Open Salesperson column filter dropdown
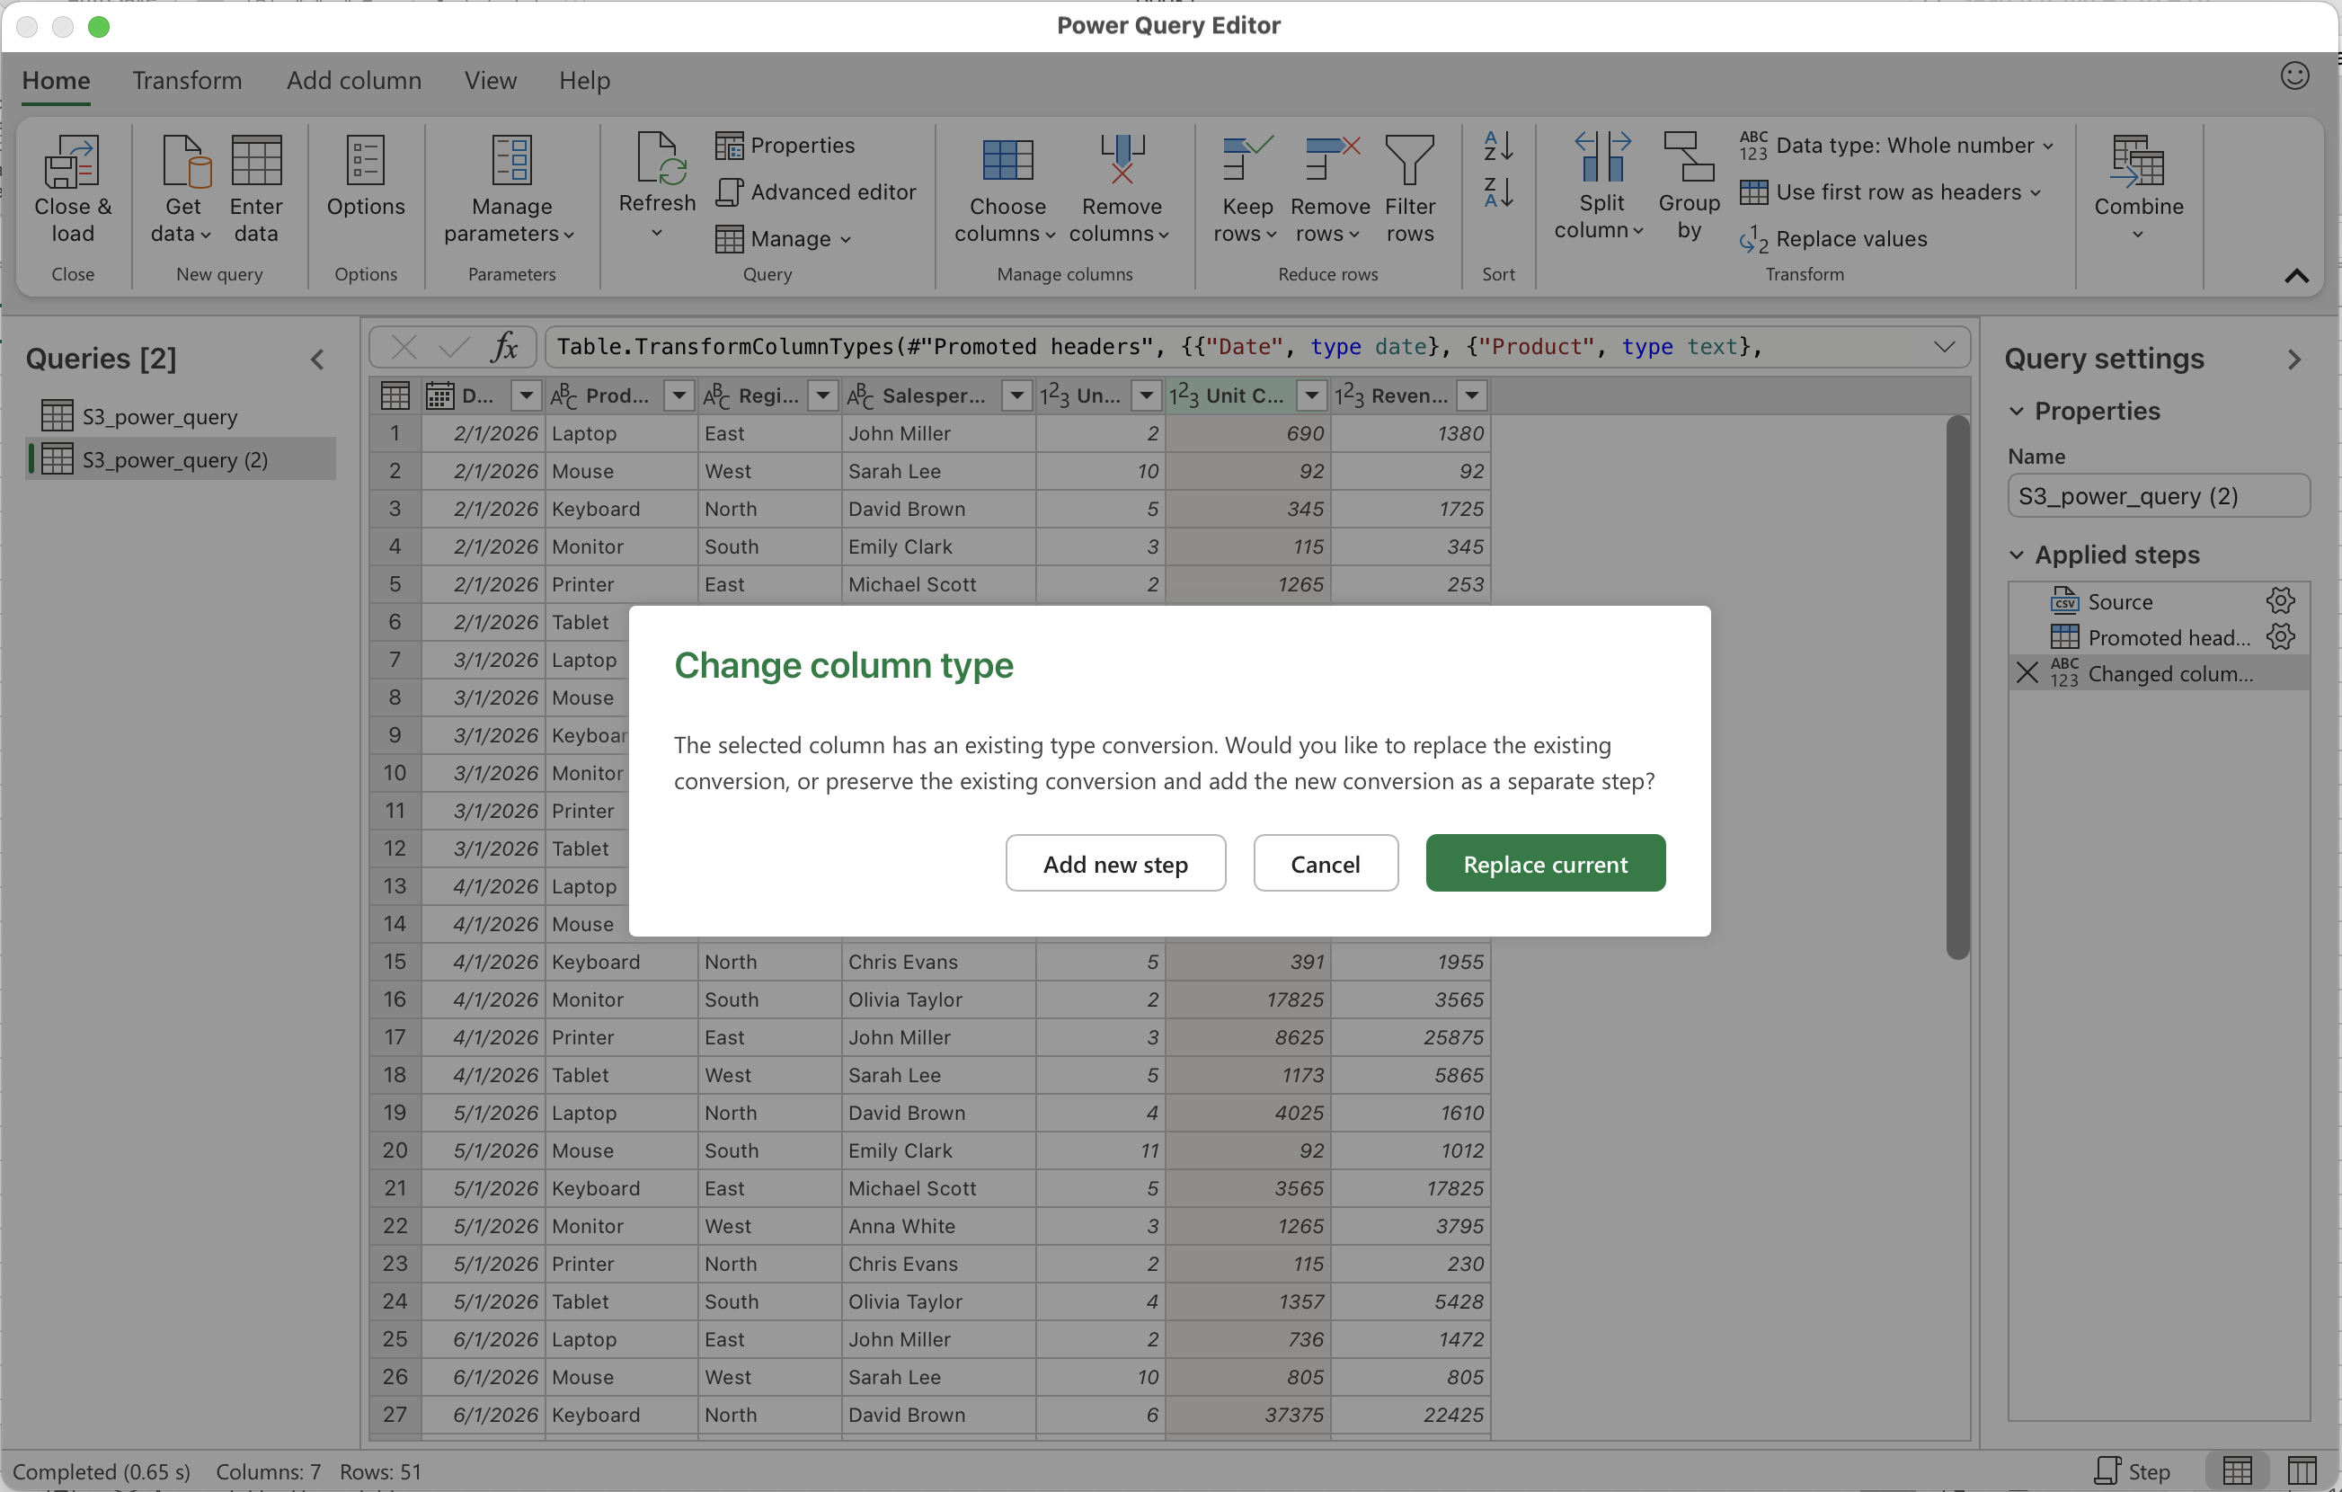This screenshot has height=1492, width=2342. coord(1016,395)
